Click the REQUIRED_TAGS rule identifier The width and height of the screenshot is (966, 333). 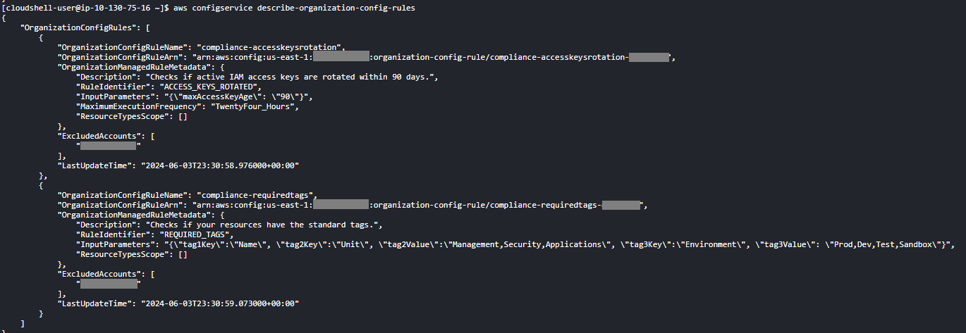point(195,234)
